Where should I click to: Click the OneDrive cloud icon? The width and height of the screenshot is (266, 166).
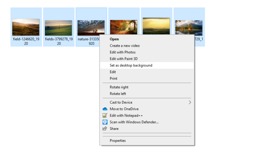(105, 109)
